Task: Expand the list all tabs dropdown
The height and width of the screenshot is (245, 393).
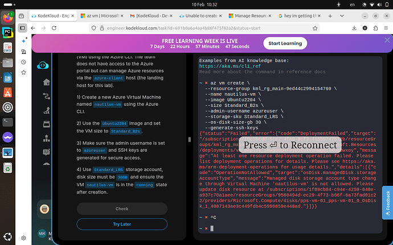Action: pyautogui.click(x=342, y=16)
